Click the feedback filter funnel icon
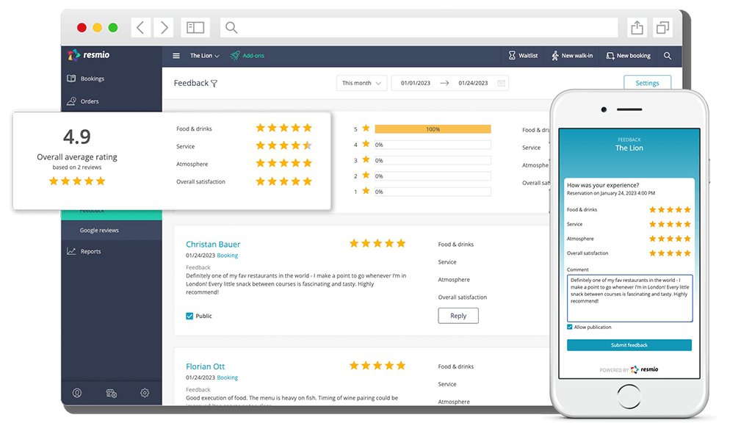The height and width of the screenshot is (423, 752). [x=214, y=83]
